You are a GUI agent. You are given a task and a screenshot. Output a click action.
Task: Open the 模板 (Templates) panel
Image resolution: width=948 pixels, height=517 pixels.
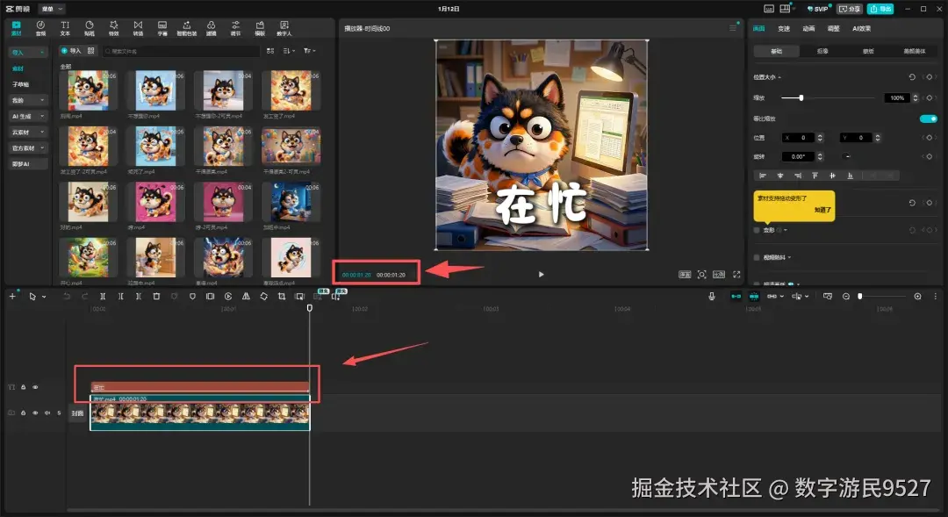coord(260,28)
